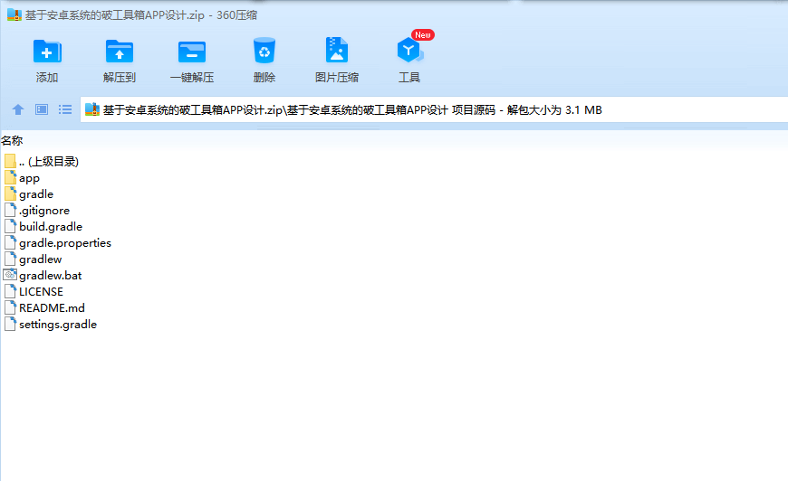Click the build.gradle file icon

click(11, 226)
